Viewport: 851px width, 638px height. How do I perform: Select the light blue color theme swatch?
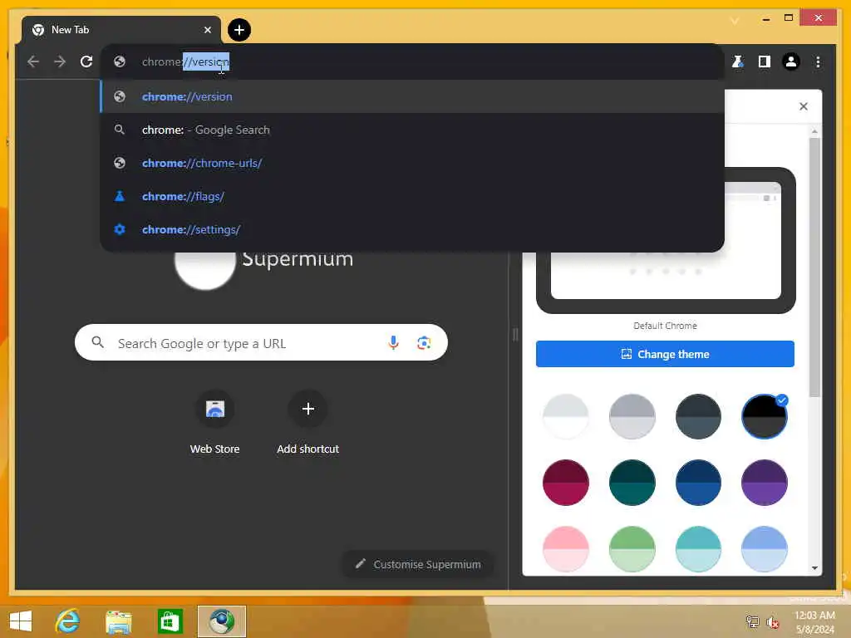(765, 548)
